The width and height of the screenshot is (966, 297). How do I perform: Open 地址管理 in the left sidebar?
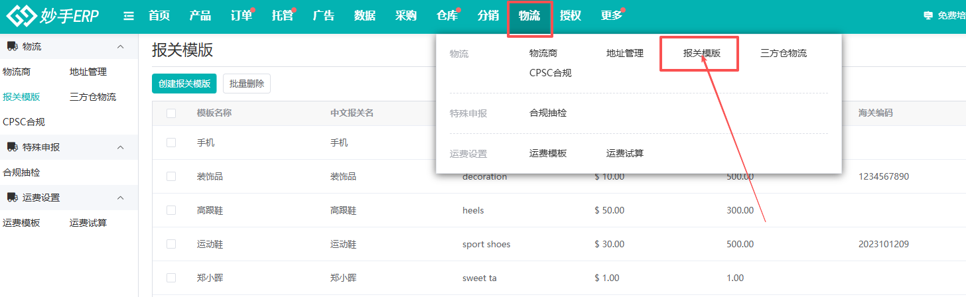pos(88,72)
